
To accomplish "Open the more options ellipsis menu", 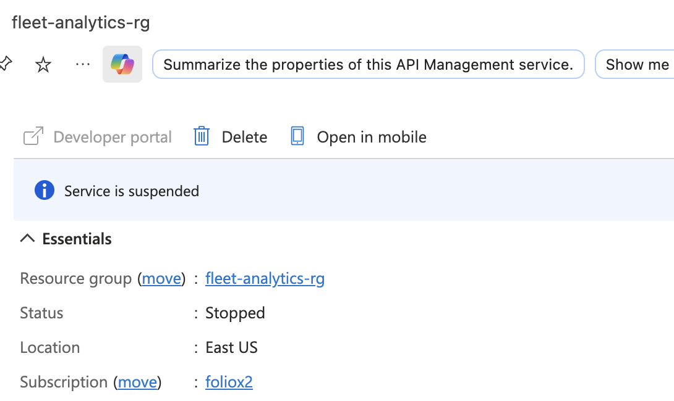I will click(x=82, y=64).
